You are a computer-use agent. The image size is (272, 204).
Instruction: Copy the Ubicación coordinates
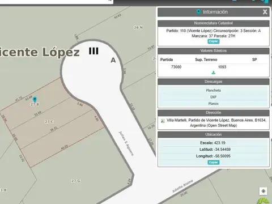point(214,162)
